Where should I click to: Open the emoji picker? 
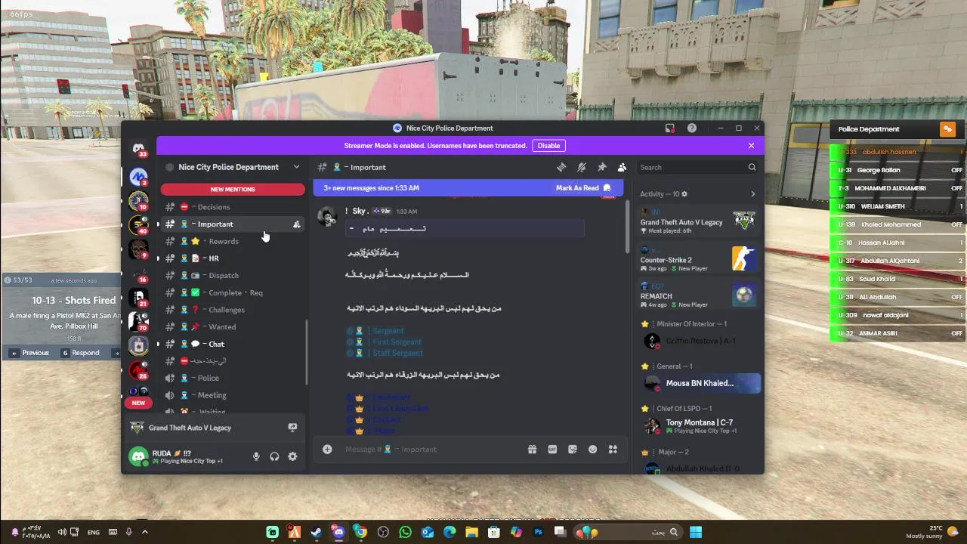pos(593,449)
